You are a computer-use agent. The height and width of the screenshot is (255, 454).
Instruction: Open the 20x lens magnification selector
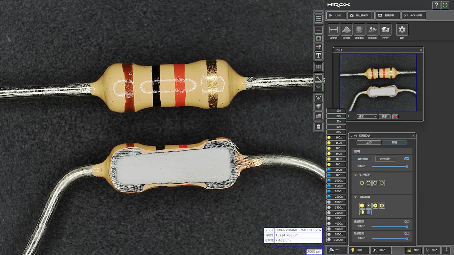pos(336,250)
